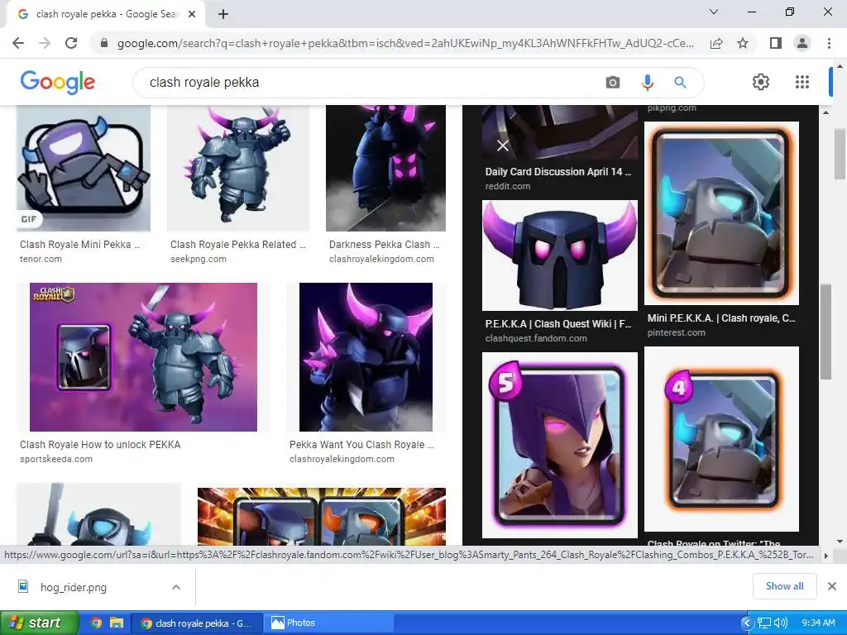The height and width of the screenshot is (635, 847).
Task: Open How to unlock PEKKA image
Action: click(143, 357)
